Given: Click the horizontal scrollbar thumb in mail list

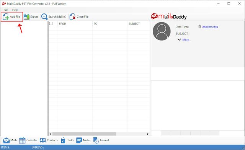Looking at the screenshot, I should pos(84,134).
